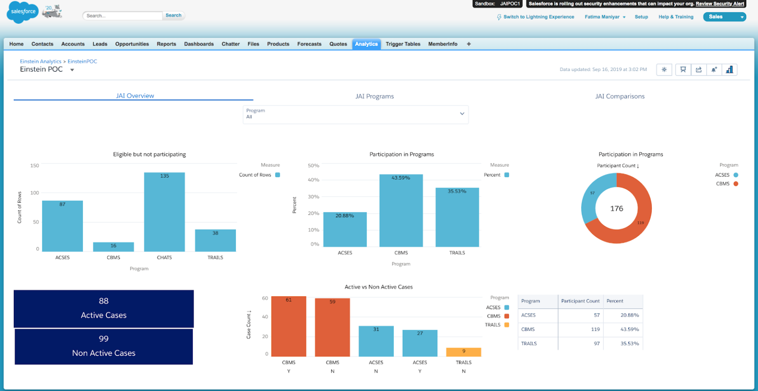Click the global search input field

click(122, 16)
